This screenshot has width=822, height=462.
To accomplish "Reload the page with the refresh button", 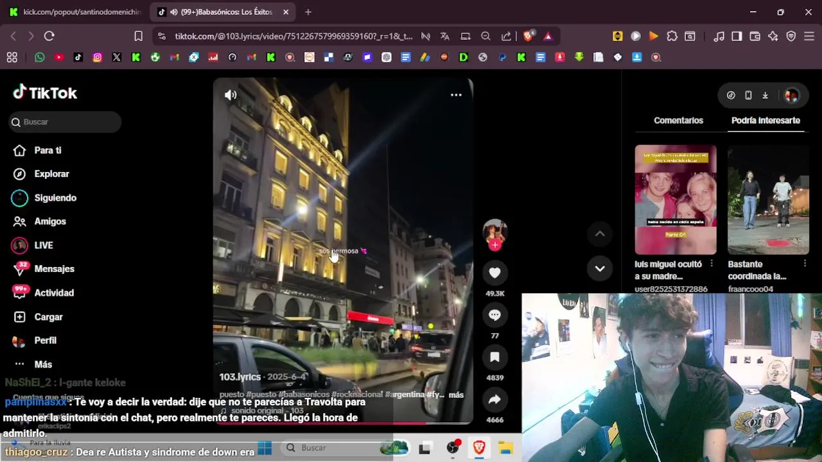I will 49,37.
